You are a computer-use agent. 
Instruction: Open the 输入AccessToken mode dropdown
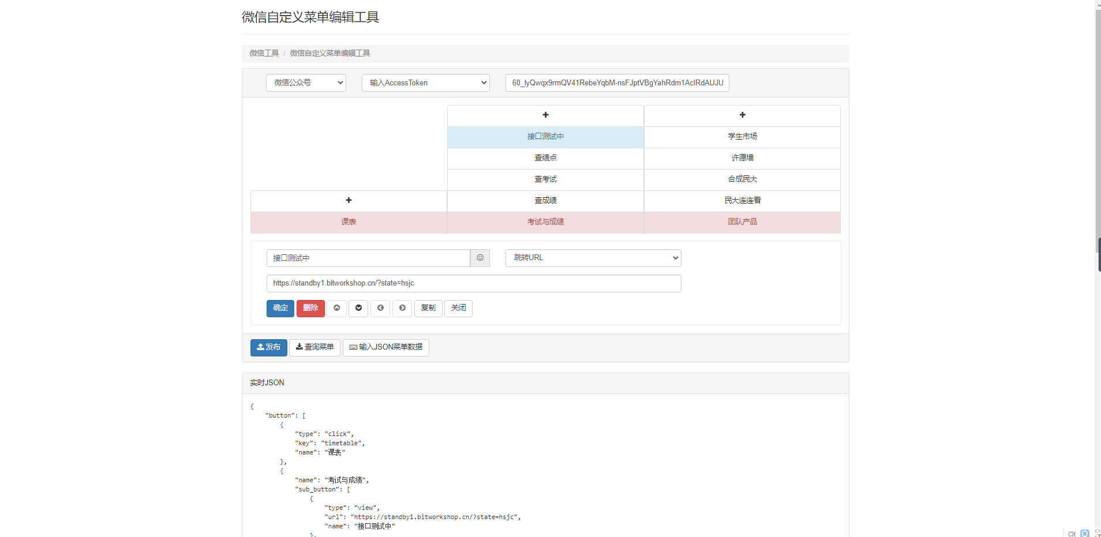pyautogui.click(x=426, y=82)
